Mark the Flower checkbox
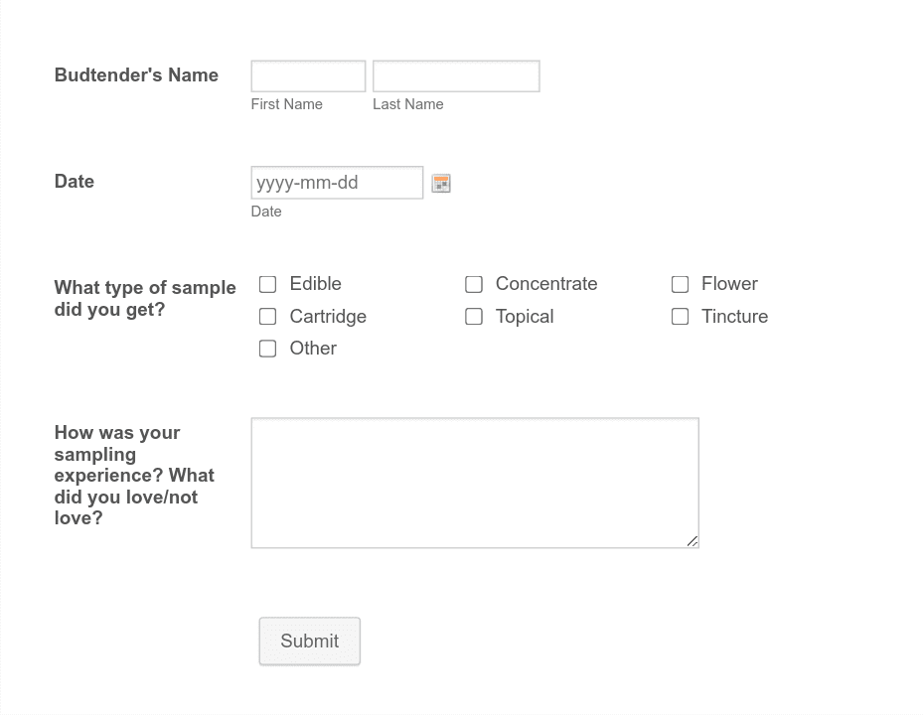Screen dimensions: 924x715 click(681, 285)
